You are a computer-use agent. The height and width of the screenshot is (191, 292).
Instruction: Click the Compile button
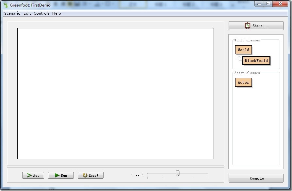[256, 178]
